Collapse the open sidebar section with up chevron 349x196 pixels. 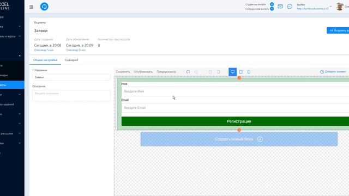click(x=20, y=56)
